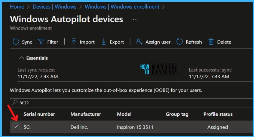The width and height of the screenshot is (254, 137).
Task: Uncheck the Dell Inc. device row checkbox
Action: click(x=16, y=127)
